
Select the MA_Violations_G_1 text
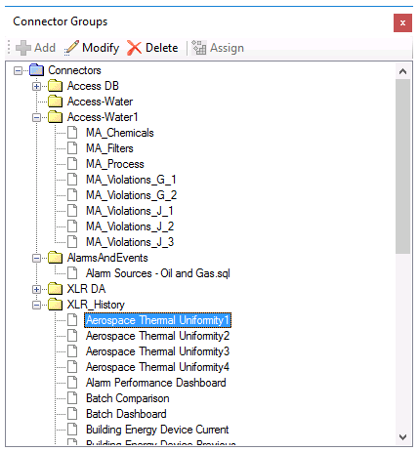click(x=131, y=180)
